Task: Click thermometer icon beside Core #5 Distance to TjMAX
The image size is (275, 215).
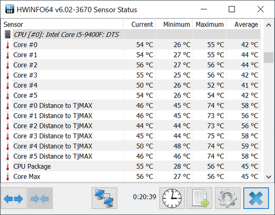Action: pyautogui.click(x=7, y=156)
